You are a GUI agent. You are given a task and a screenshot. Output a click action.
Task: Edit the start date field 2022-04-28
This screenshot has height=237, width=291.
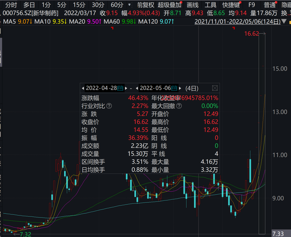101,88
